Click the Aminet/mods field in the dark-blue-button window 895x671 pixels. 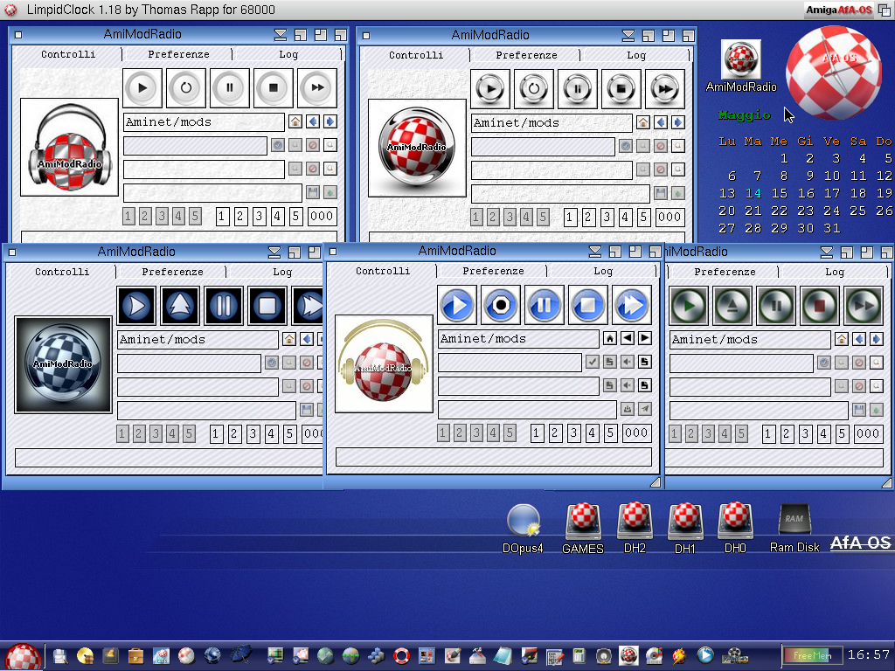click(198, 339)
